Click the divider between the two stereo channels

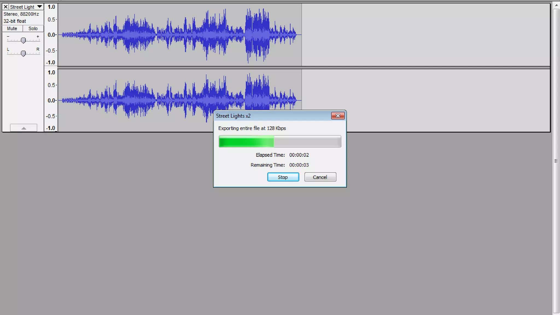tap(301, 68)
